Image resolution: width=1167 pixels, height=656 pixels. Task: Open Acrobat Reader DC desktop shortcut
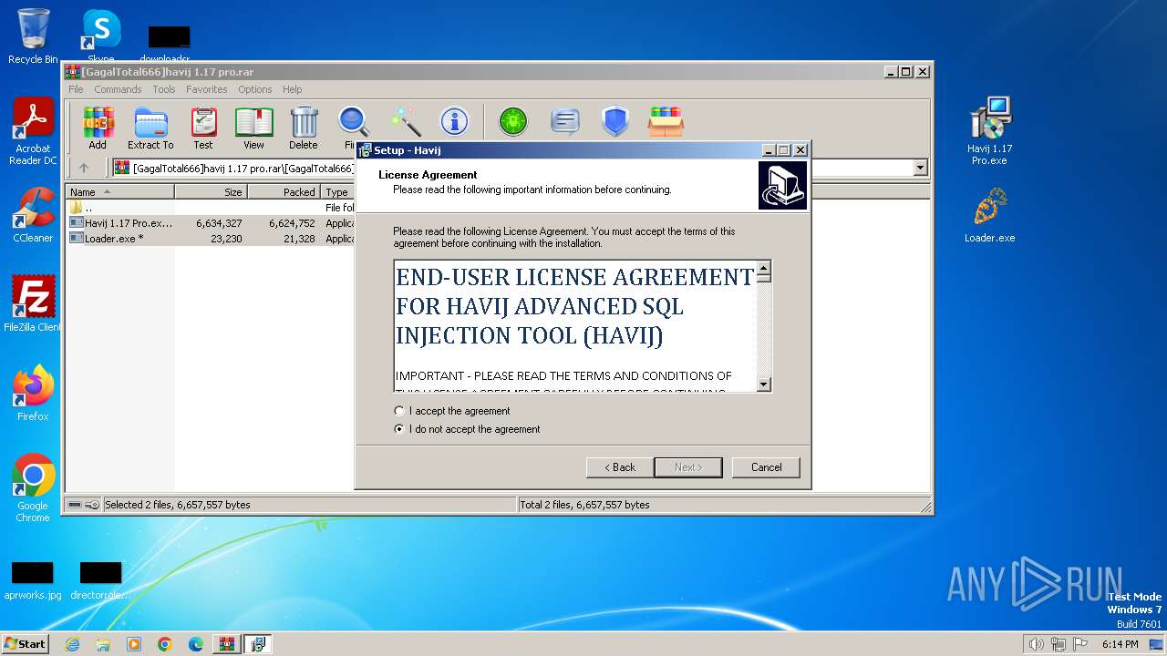pos(33,132)
